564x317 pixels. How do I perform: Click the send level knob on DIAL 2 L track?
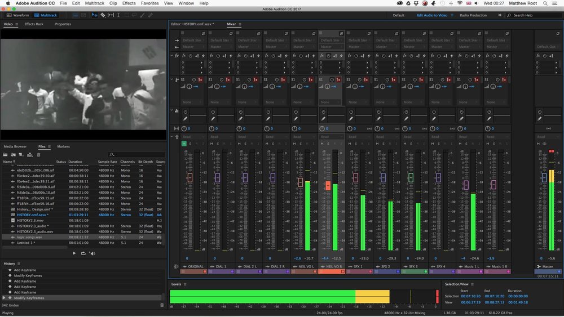(x=245, y=87)
